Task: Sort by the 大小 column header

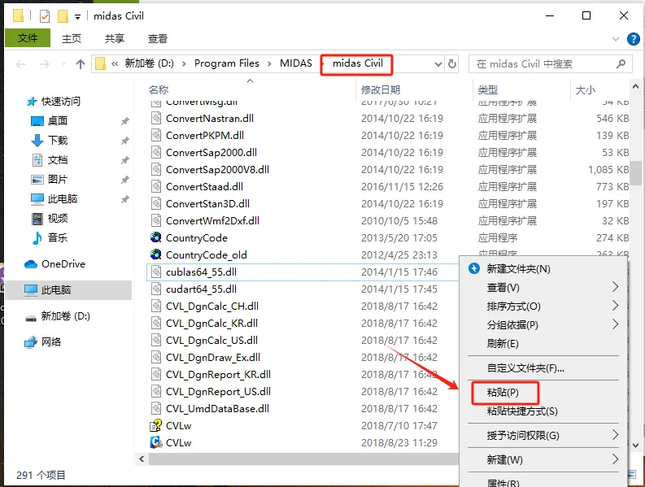Action: pyautogui.click(x=586, y=89)
